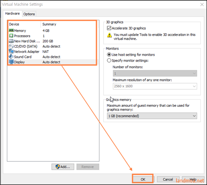The image size is (207, 185).
Task: Click the Display monitor icon
Action: (x=11, y=62)
